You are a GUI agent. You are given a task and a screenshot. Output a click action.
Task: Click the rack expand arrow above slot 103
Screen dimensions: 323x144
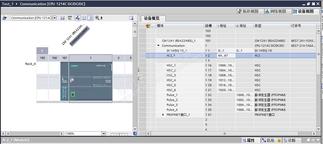[x=42, y=51]
